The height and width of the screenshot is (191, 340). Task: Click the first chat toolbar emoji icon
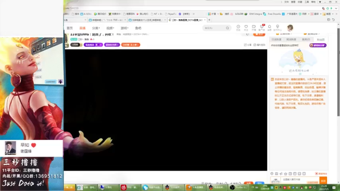pos(272,174)
